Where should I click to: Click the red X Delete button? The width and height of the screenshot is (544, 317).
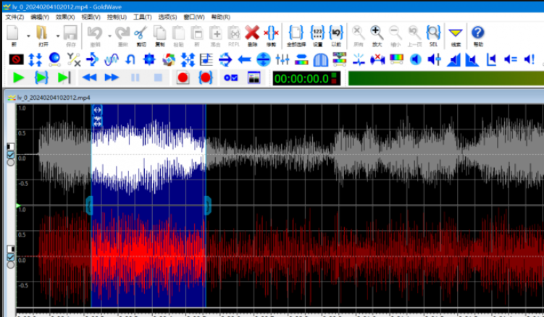(x=252, y=33)
